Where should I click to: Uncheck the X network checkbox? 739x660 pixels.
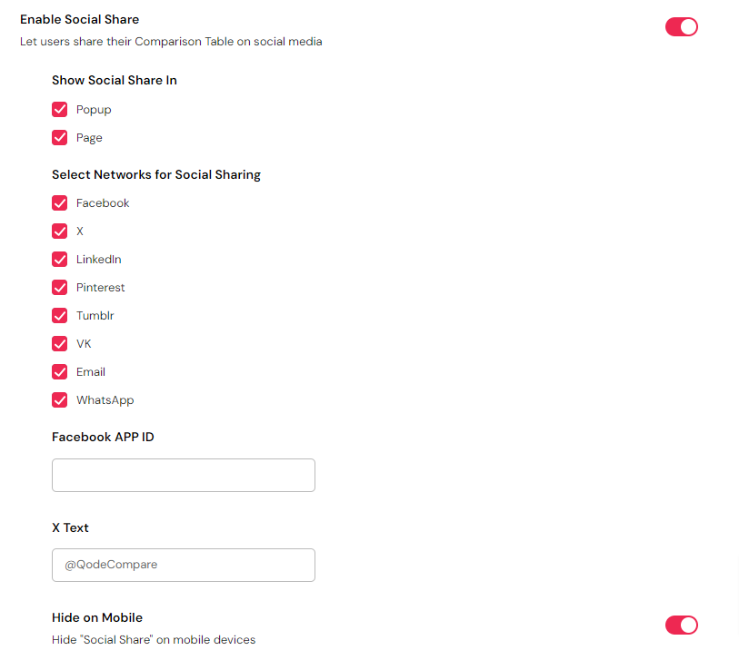click(x=60, y=231)
